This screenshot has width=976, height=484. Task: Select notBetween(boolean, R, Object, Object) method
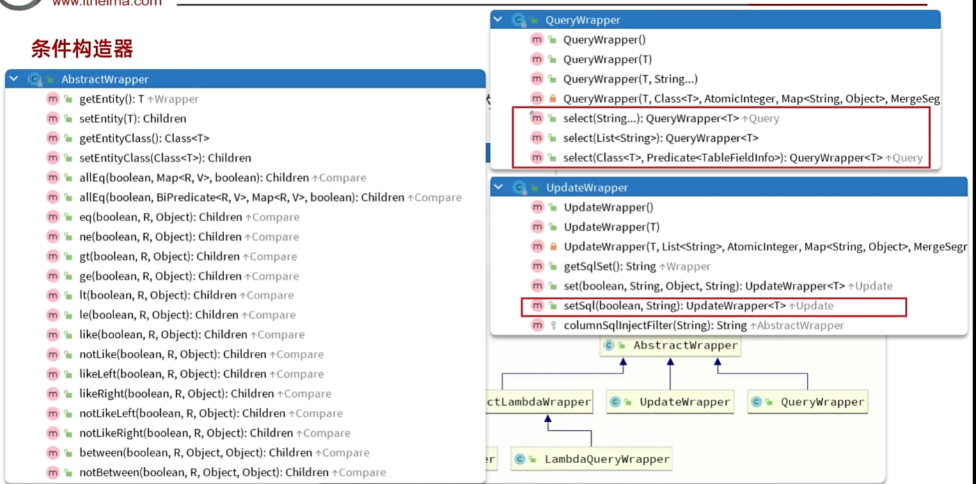(244, 472)
